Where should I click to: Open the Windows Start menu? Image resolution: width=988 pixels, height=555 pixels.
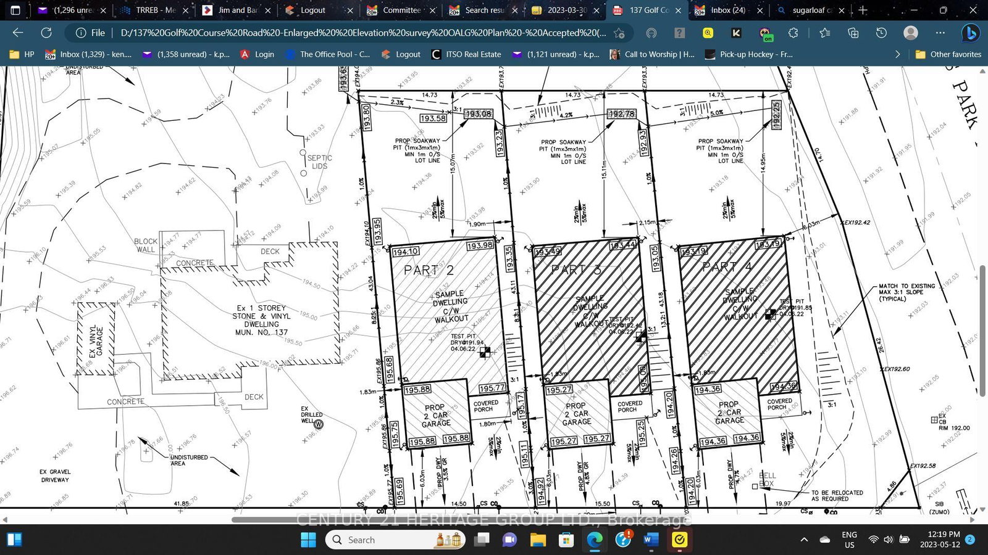coord(308,540)
